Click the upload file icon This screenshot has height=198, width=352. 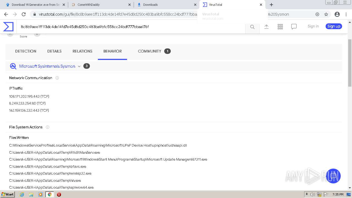click(x=266, y=27)
